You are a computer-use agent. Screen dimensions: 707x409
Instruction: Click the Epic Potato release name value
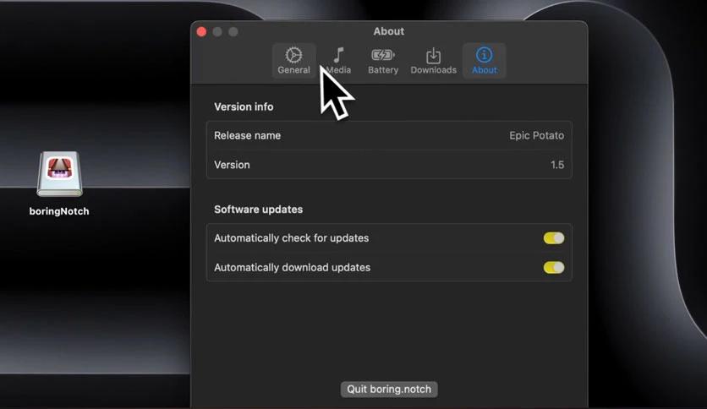click(536, 135)
